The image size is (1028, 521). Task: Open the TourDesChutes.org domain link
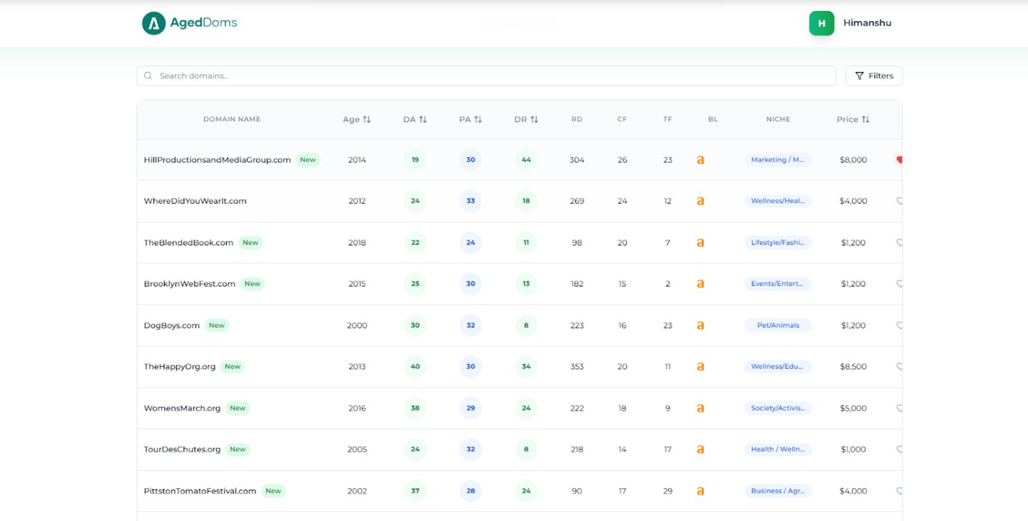pyautogui.click(x=182, y=449)
